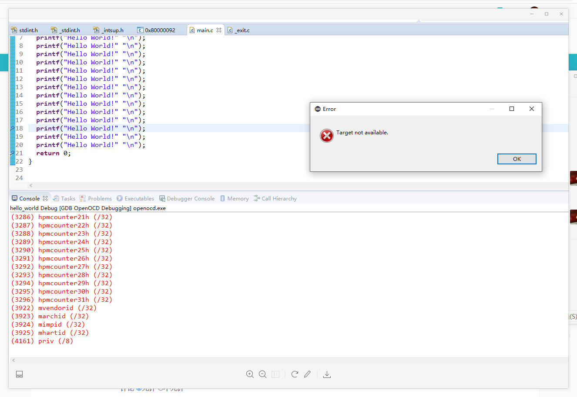577x397 pixels.
Task: Click console line 'hpmcounter31h (/32)'
Action: click(x=62, y=300)
